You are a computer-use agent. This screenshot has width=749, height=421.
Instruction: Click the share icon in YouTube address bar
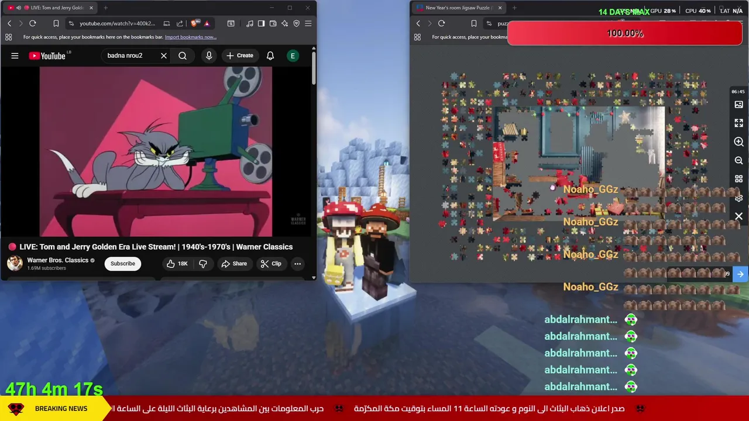click(180, 23)
